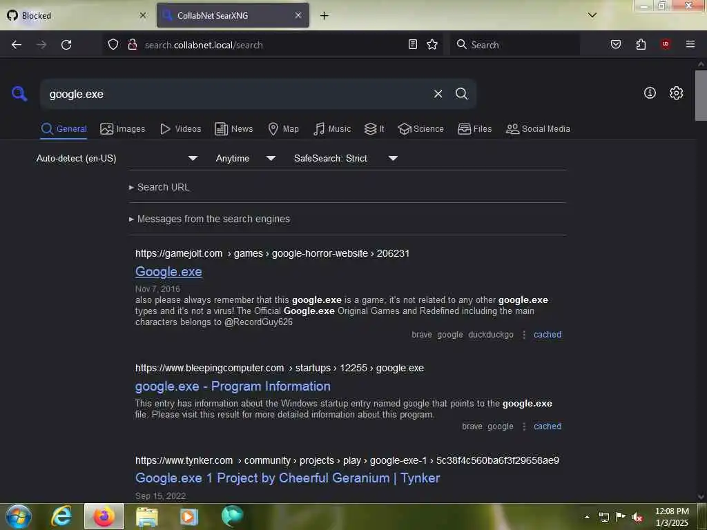Close the Blocked tab

[x=143, y=15]
